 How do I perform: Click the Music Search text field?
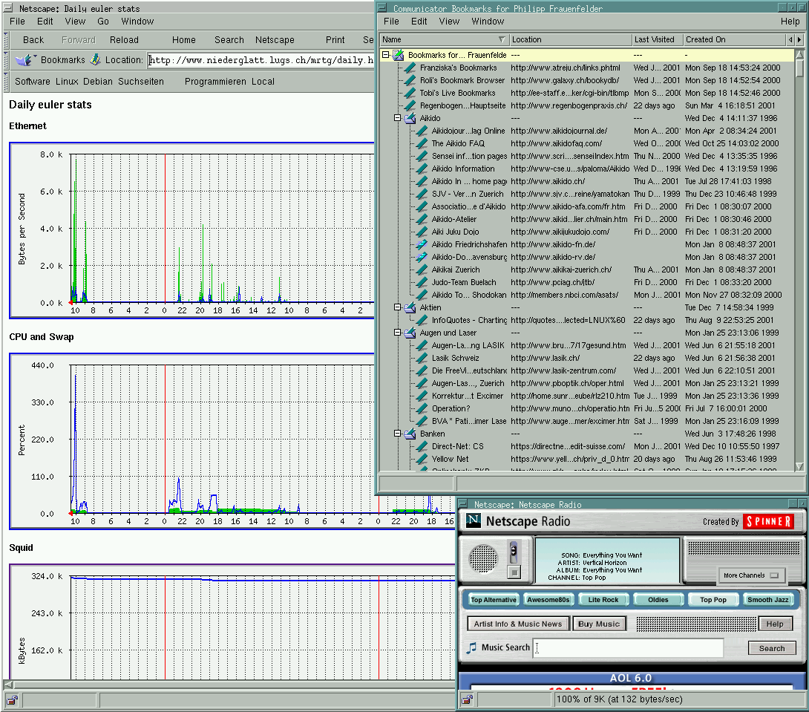tap(629, 648)
